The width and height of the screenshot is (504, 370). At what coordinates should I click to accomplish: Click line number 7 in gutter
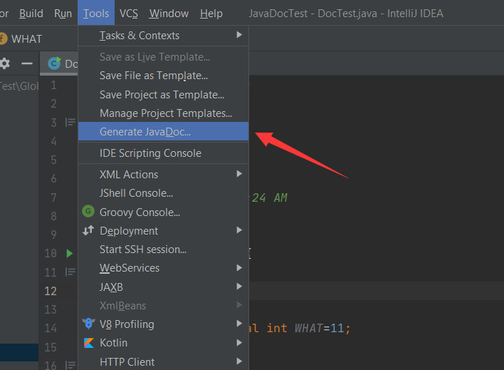(53, 197)
